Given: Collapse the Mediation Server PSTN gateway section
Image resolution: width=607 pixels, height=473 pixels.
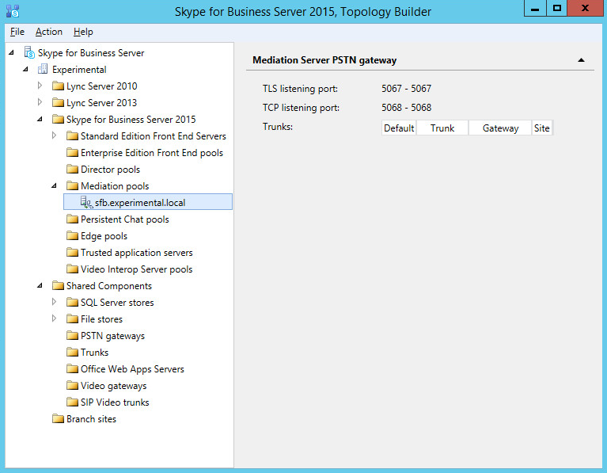Looking at the screenshot, I should click(x=581, y=60).
